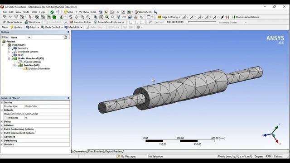Collapse the Model (A4) tree node

(x=3, y=45)
